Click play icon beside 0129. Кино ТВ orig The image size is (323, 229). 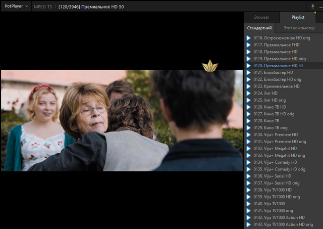pos(249,128)
